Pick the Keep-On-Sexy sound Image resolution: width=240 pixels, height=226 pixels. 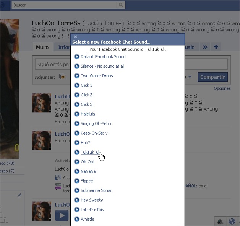pos(94,133)
